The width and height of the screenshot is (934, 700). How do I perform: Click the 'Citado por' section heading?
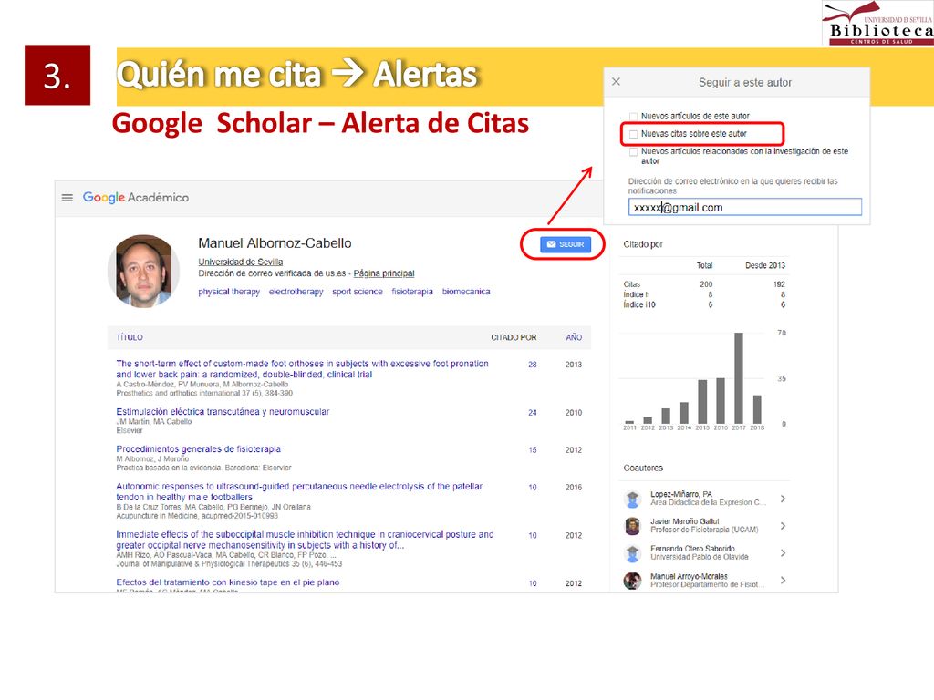coord(643,244)
